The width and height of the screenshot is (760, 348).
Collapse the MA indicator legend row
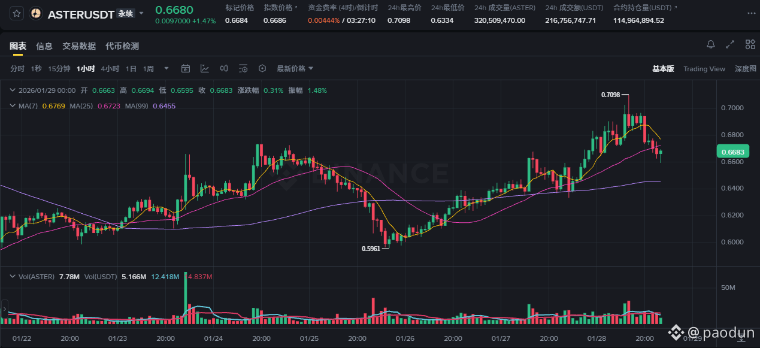pos(13,106)
